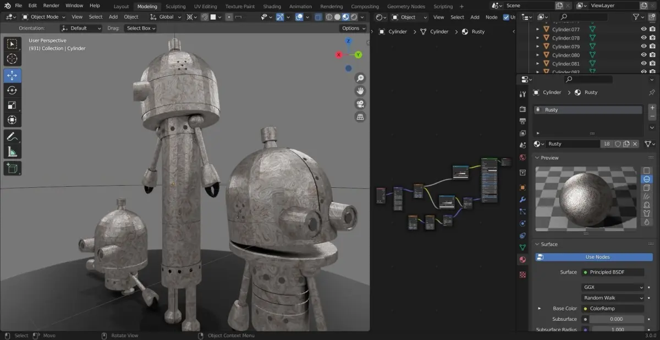660x340 pixels.
Task: Open the Select Box drag dropdown
Action: pos(140,28)
